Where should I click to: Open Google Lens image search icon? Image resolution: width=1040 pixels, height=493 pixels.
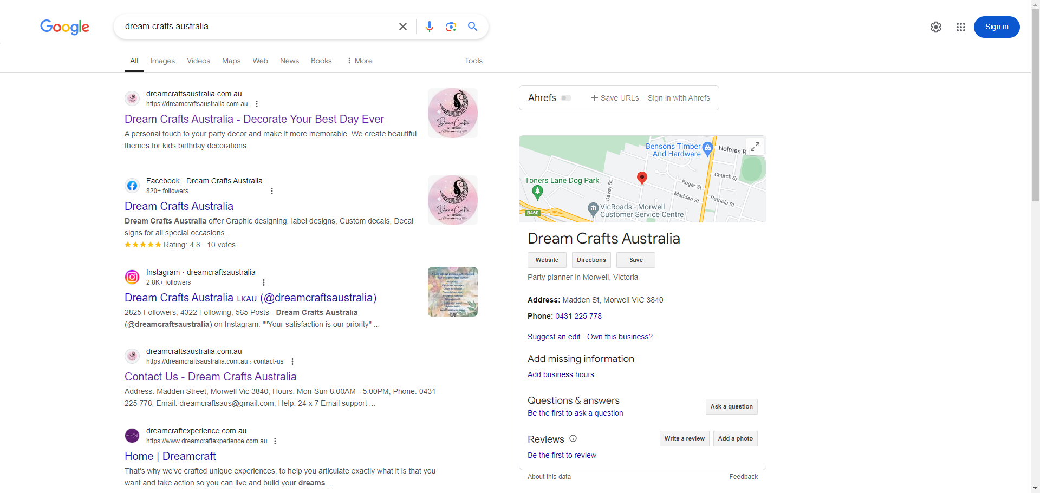(451, 27)
